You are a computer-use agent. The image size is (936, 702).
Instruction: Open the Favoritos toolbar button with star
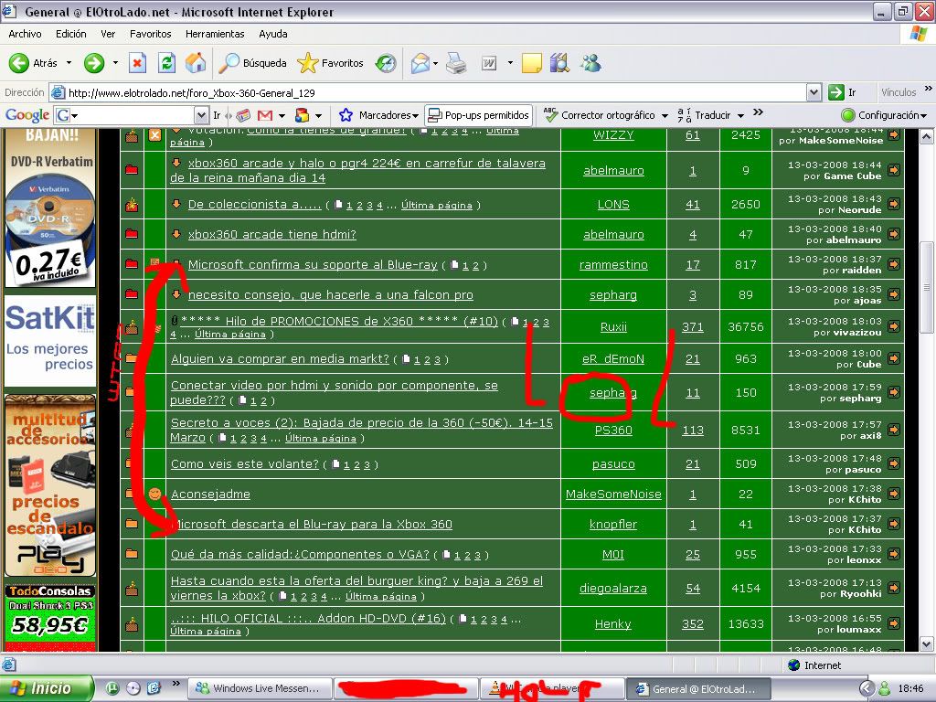(330, 63)
